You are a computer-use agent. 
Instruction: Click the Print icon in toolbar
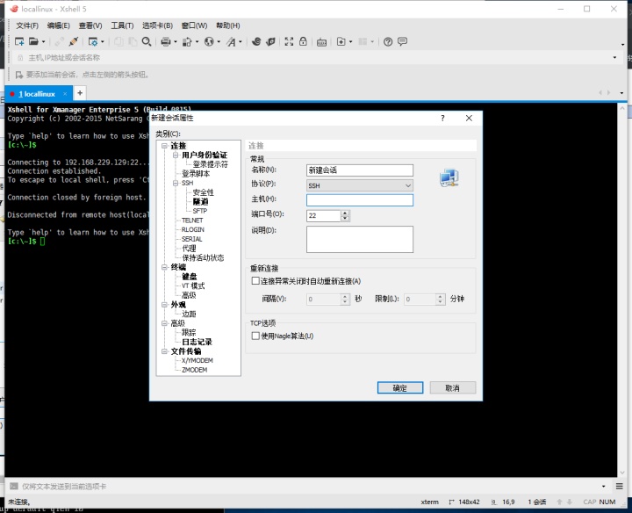[166, 41]
